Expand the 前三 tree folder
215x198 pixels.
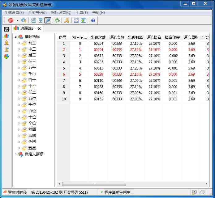19,43
